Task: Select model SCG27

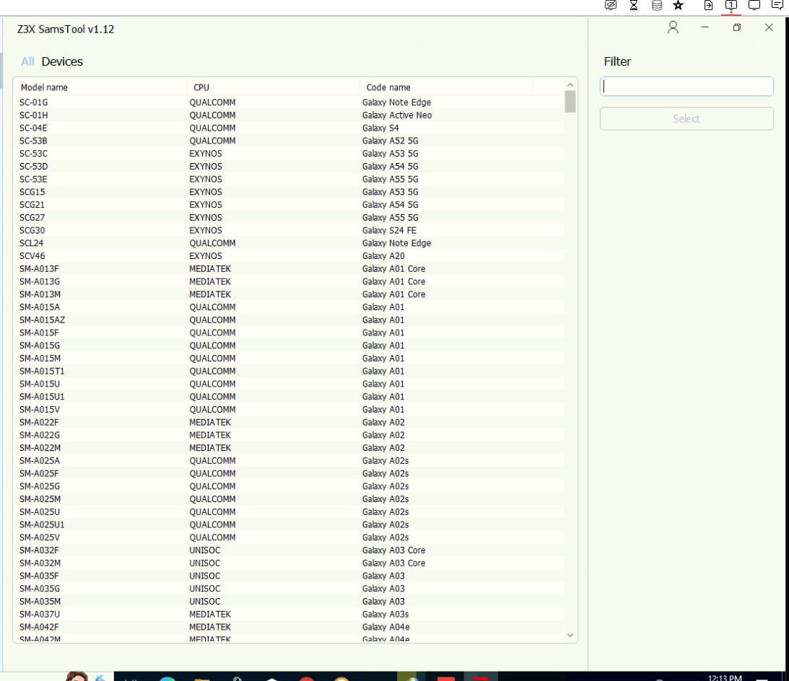Action: pos(289,218)
